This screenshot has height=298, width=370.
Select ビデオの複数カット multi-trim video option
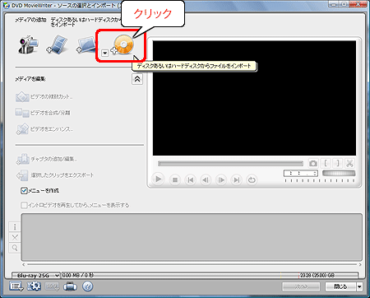(44, 97)
